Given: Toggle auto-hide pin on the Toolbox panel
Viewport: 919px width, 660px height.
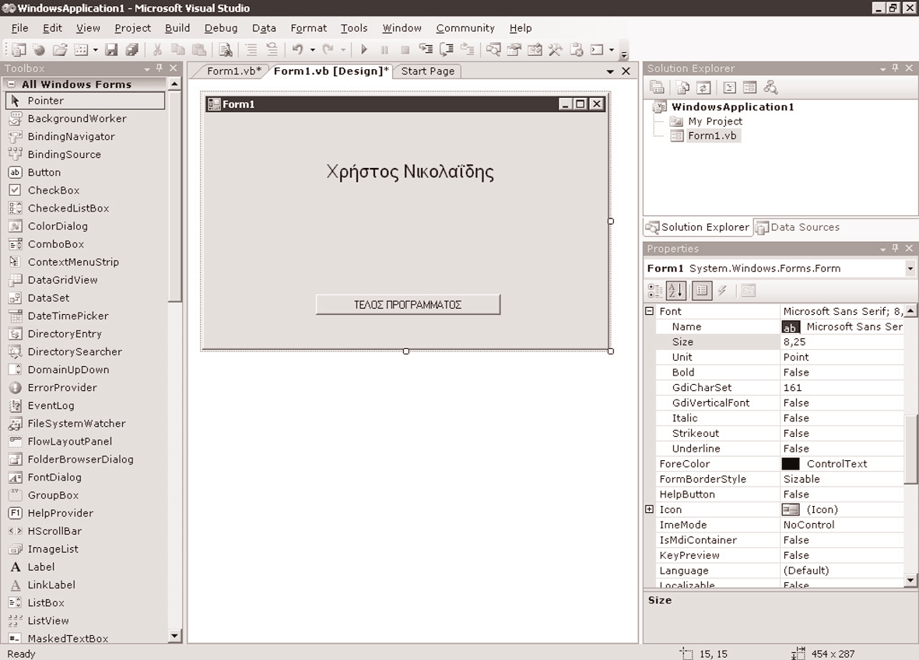Looking at the screenshot, I should pos(160,68).
